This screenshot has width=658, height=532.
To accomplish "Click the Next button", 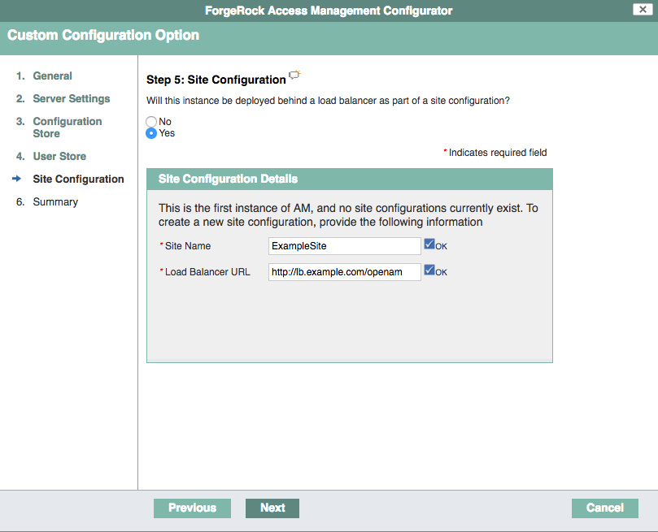I will 272,508.
